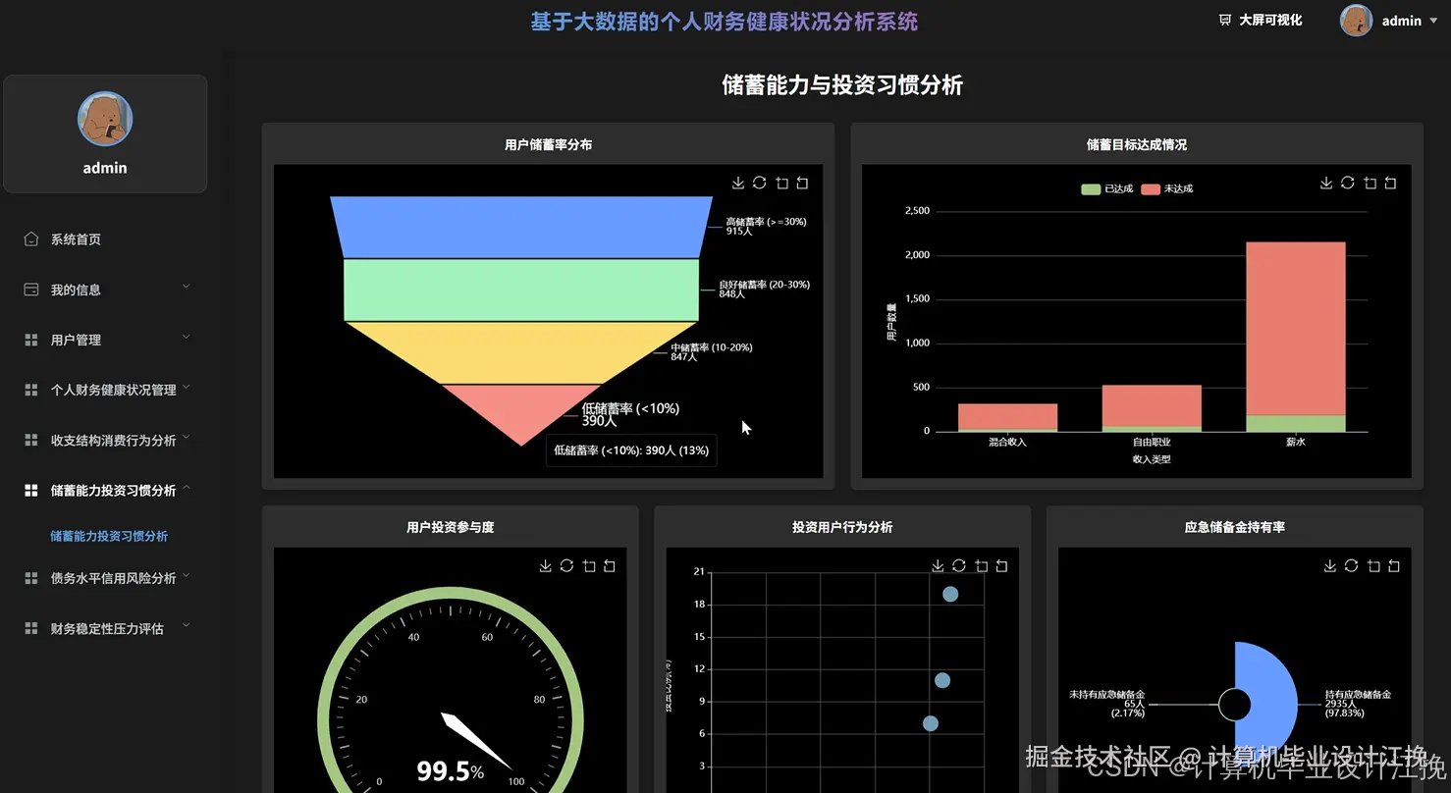The height and width of the screenshot is (793, 1451).
Task: Expand 收支结构消费行为分析 submenu arrow
Action: (x=187, y=437)
